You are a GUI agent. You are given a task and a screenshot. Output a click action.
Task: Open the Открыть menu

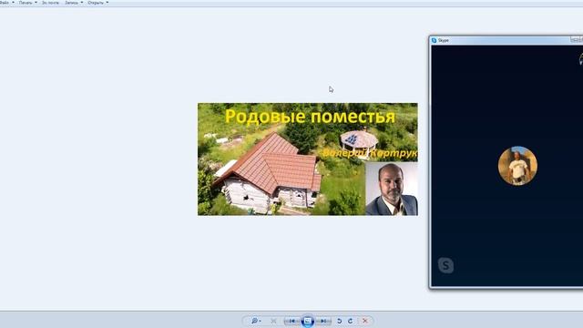[x=97, y=3]
